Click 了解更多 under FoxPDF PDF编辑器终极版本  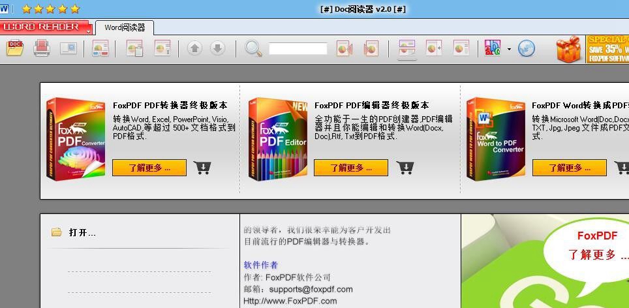point(351,168)
